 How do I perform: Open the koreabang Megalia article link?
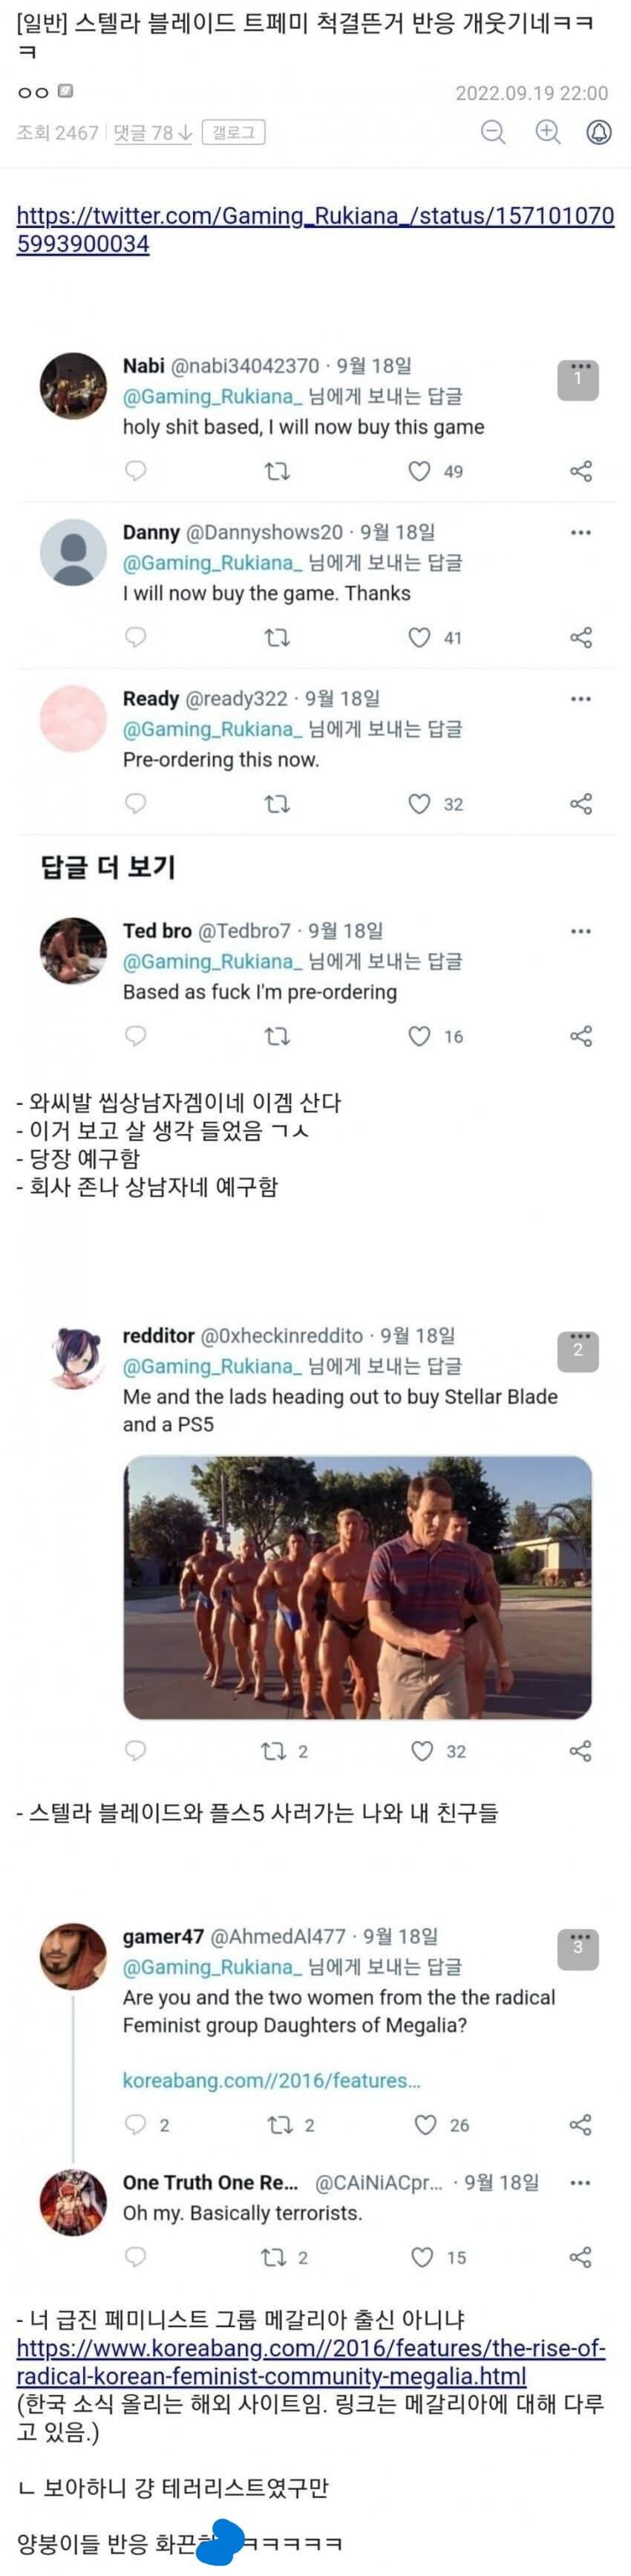(311, 2361)
